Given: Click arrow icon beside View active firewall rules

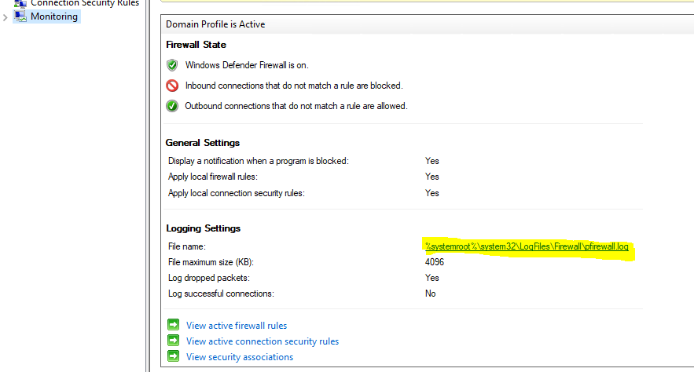Looking at the screenshot, I should 174,325.
